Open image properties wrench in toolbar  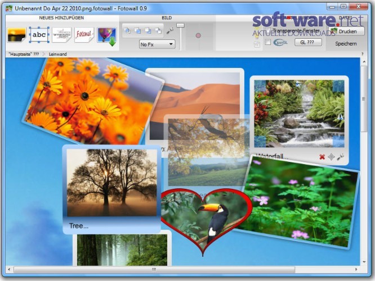pos(170,30)
